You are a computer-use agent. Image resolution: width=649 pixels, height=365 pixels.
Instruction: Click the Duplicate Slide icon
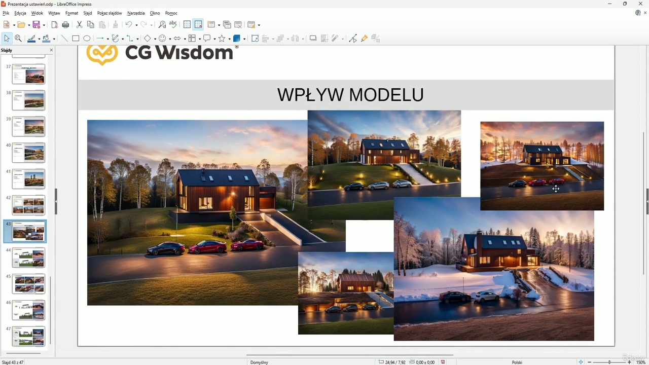(227, 25)
